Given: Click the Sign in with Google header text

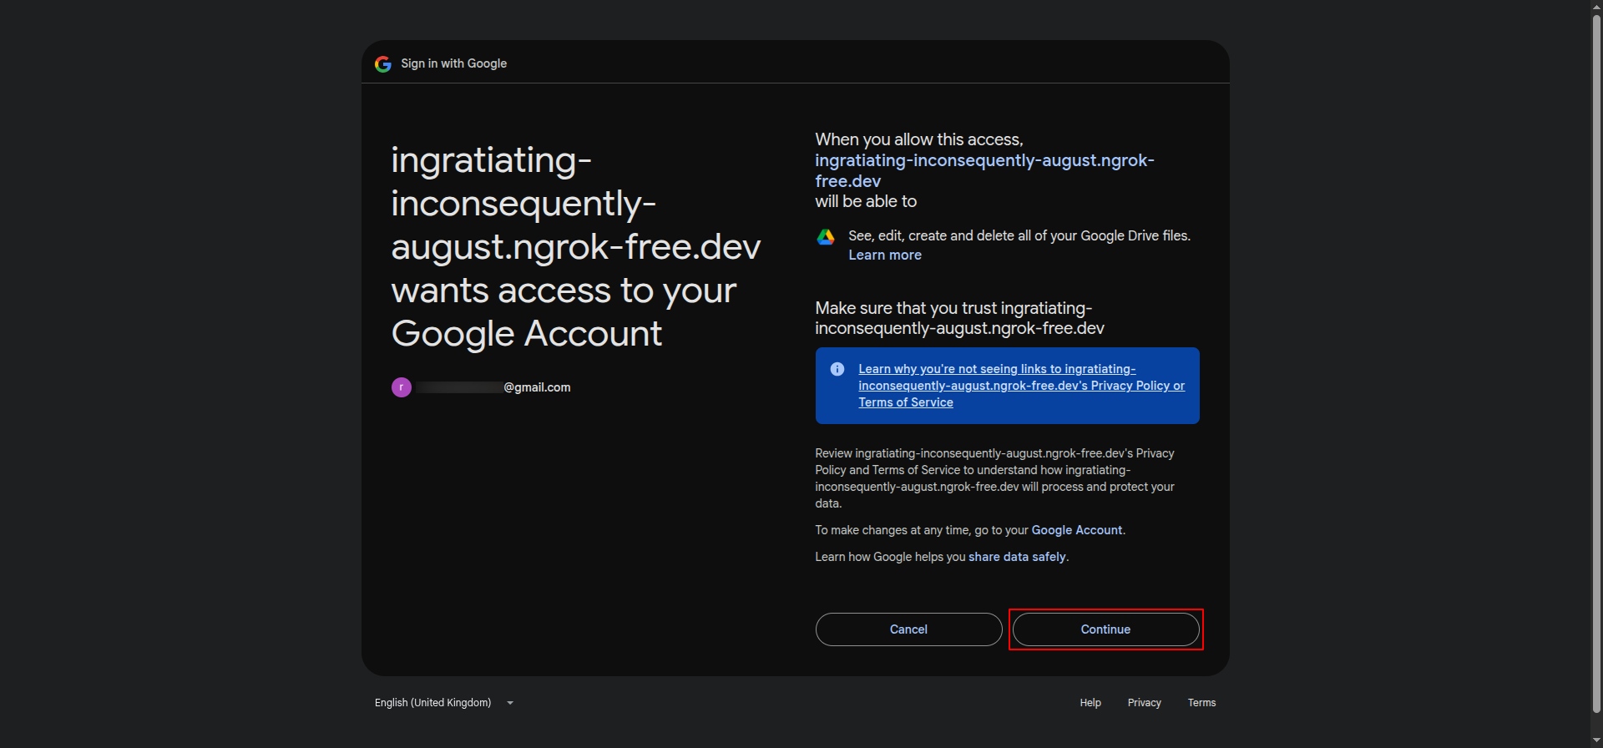Looking at the screenshot, I should pyautogui.click(x=454, y=63).
